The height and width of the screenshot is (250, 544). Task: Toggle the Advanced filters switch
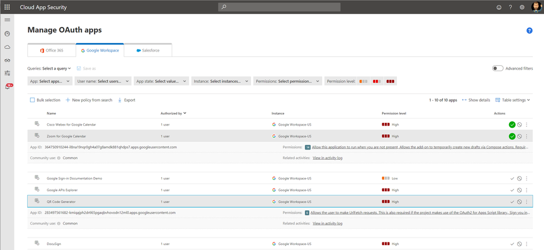click(x=498, y=68)
